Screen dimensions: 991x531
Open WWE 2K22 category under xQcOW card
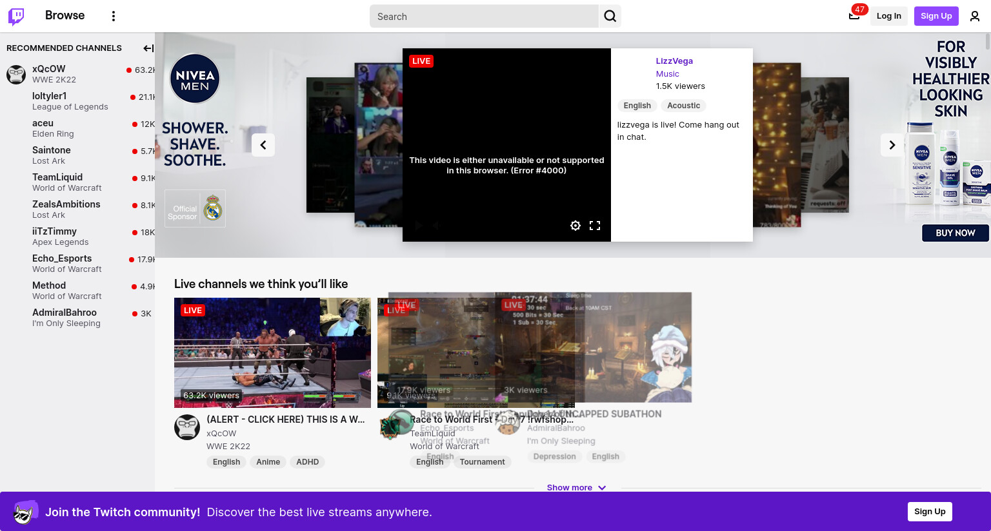(x=228, y=447)
